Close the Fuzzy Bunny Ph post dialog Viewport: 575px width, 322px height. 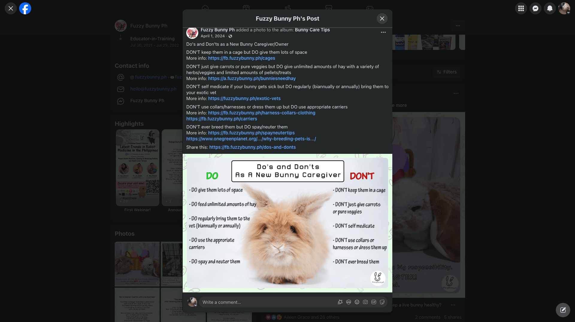pos(382,19)
